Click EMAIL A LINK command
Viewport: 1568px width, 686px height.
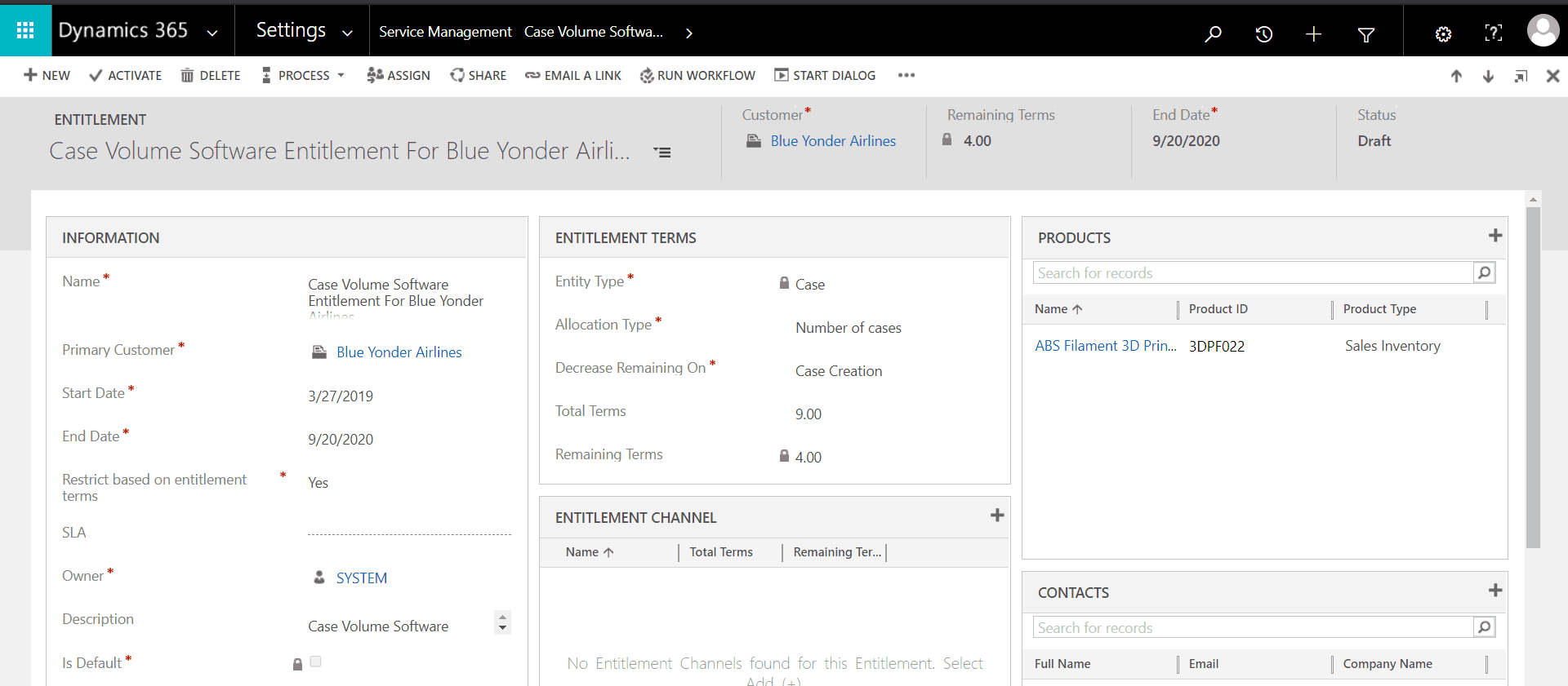[x=573, y=75]
